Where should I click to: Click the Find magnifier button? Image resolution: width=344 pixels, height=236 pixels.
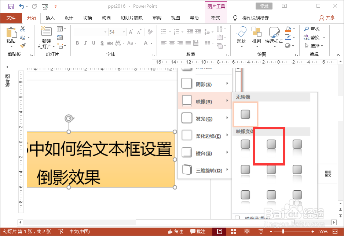(x=312, y=29)
